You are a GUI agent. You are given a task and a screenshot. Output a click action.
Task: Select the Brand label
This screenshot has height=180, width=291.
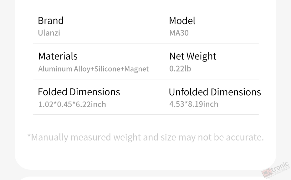[x=51, y=20]
